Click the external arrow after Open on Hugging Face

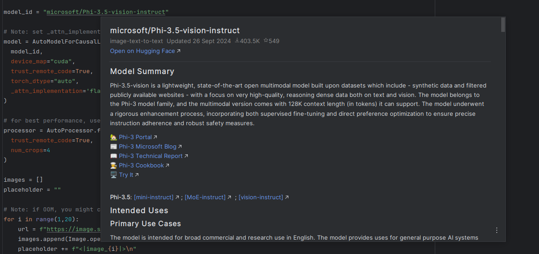coord(179,51)
